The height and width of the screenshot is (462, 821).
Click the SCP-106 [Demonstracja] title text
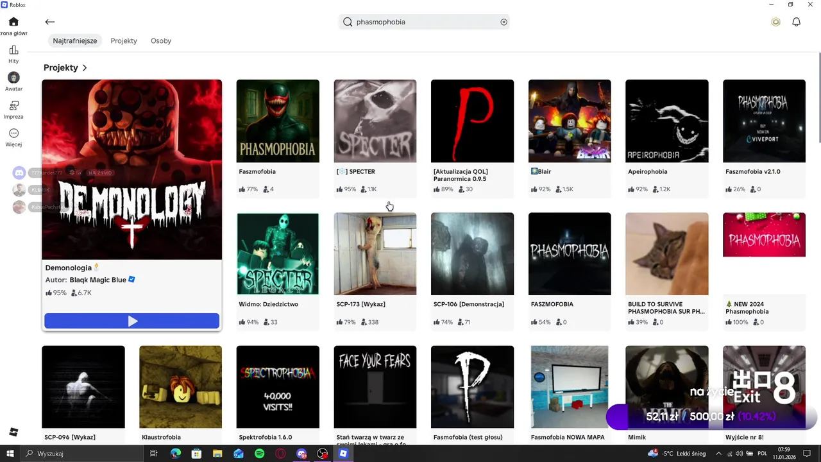469,304
